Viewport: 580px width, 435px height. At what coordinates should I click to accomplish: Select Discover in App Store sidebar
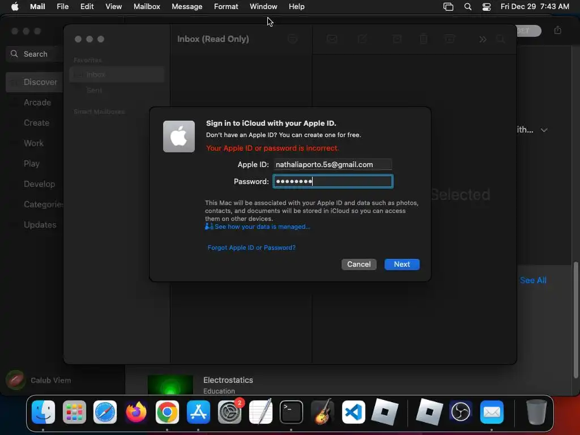tap(35, 82)
